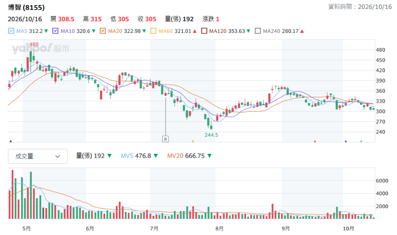Click the 244.5 low price label
This screenshot has height=235, width=397.
pyautogui.click(x=211, y=135)
